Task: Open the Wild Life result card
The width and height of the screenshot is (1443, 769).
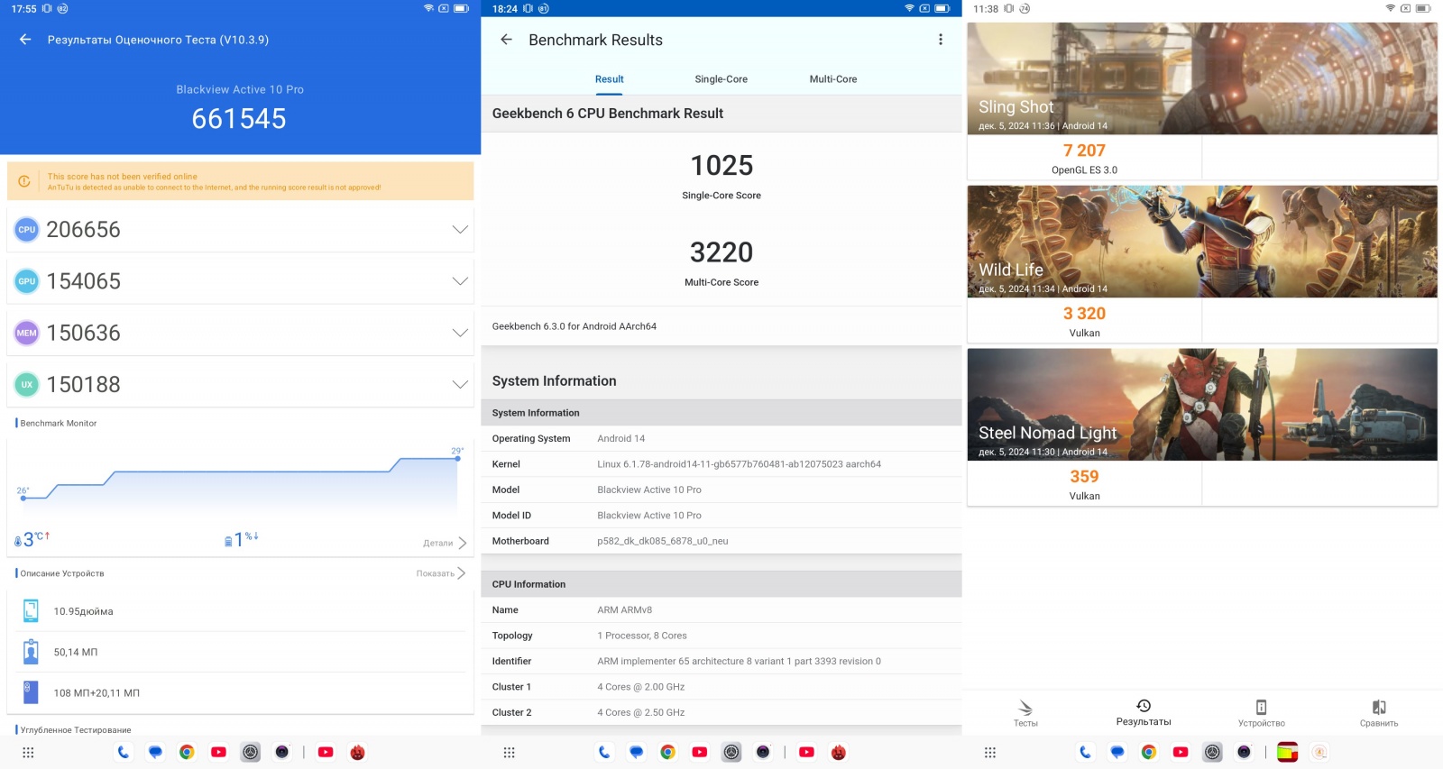Action: click(x=1202, y=264)
